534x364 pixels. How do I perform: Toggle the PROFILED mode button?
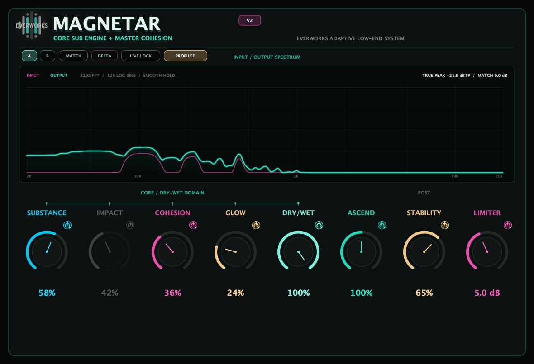coord(186,56)
